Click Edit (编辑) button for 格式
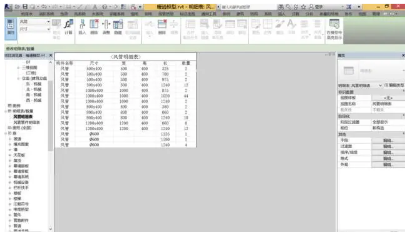The width and height of the screenshot is (412, 235). (388, 158)
